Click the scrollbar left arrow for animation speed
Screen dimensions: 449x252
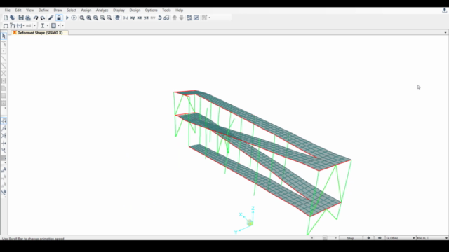click(x=312, y=238)
